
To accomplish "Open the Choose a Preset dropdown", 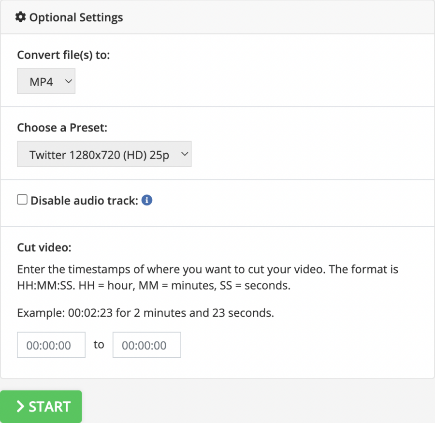I will pos(104,154).
